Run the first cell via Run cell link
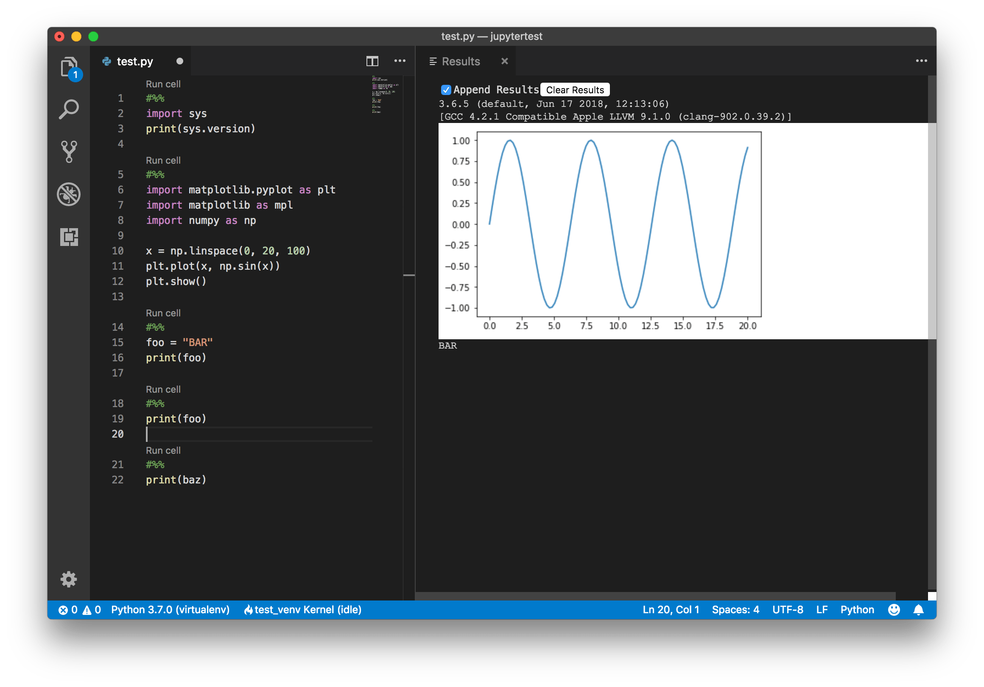 pos(163,84)
